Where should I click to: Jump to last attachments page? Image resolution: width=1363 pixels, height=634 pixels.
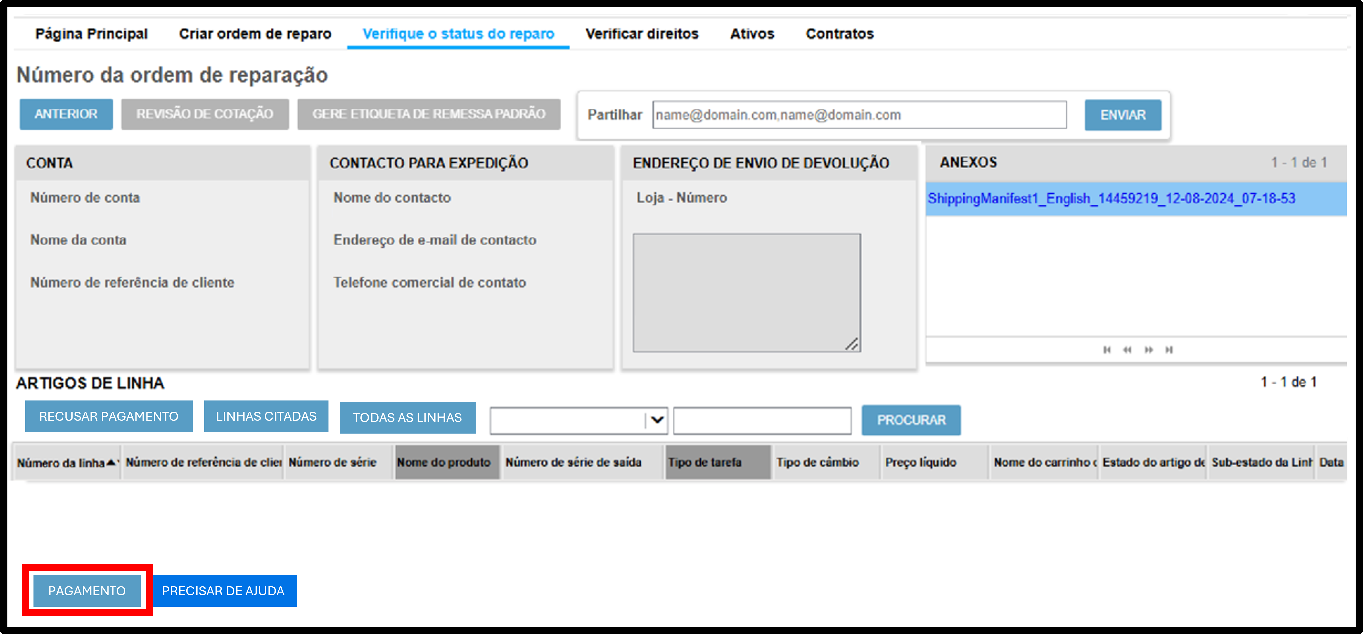(x=1169, y=349)
